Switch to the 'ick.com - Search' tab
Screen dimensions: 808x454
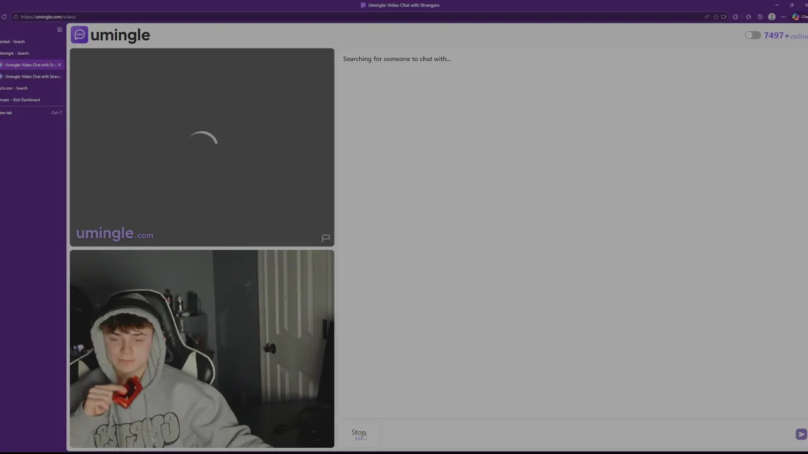pyautogui.click(x=32, y=88)
